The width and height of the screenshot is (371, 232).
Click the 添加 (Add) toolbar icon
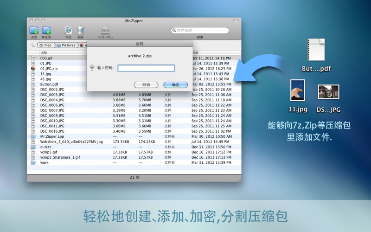pyautogui.click(x=34, y=31)
